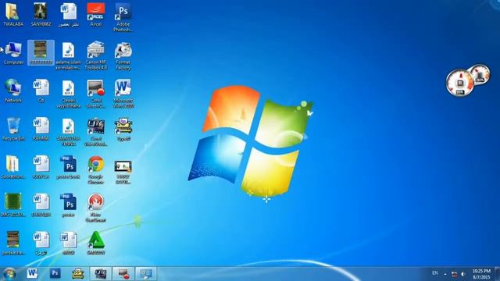This screenshot has height=281, width=500.
Task: Launch the Typeit! desktop shortcut
Action: pyautogui.click(x=123, y=130)
